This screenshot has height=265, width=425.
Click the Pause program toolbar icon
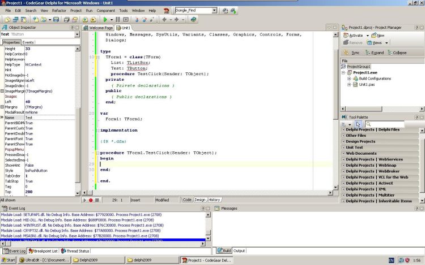coord(118,19)
